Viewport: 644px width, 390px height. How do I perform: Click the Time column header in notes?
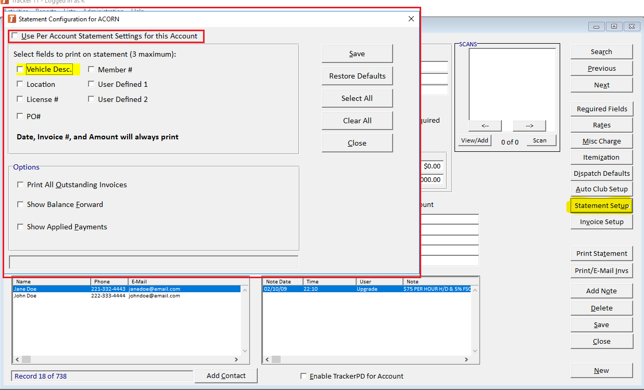(x=330, y=281)
